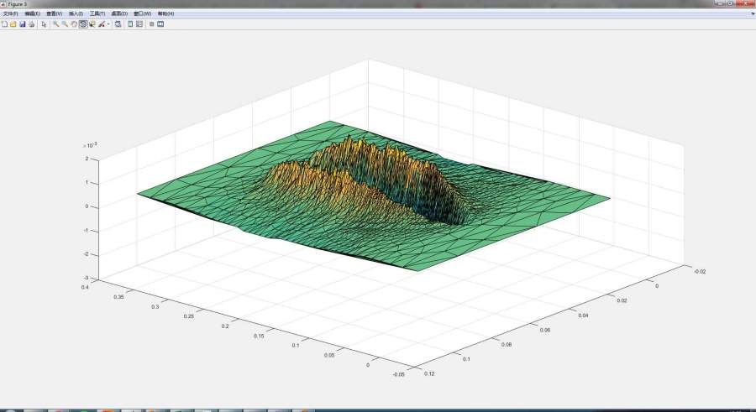Insert a colorbar from the toolbar
Image resolution: width=756 pixels, height=412 pixels.
point(130,24)
